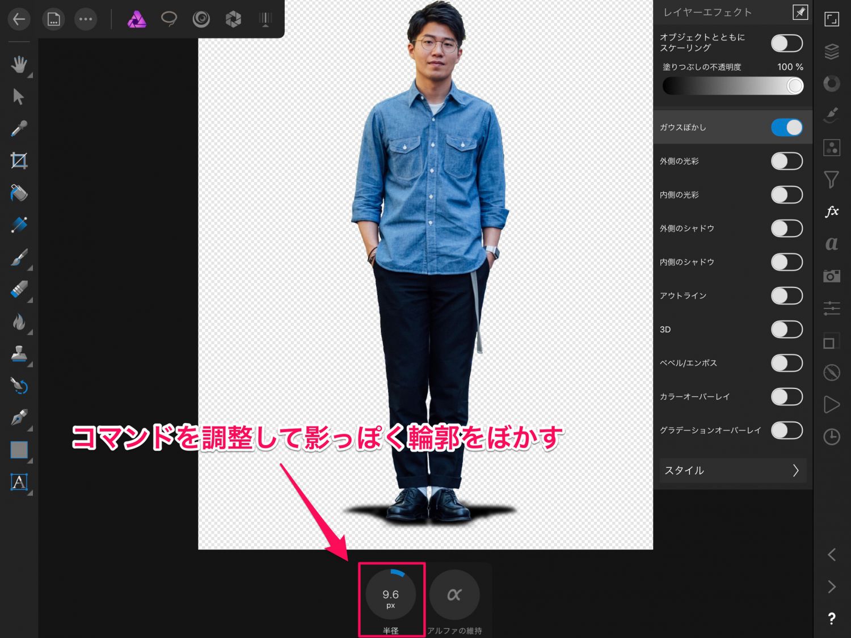The height and width of the screenshot is (638, 851).
Task: Open the document menu
Action: [53, 19]
